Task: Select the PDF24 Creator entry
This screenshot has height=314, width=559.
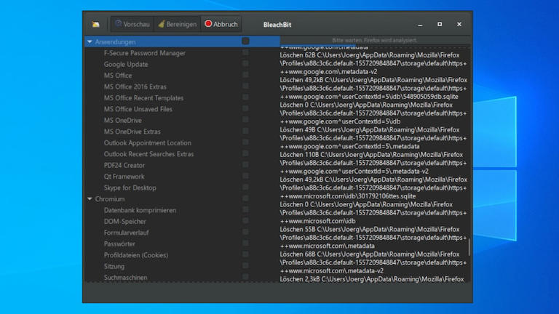Action: coord(124,165)
